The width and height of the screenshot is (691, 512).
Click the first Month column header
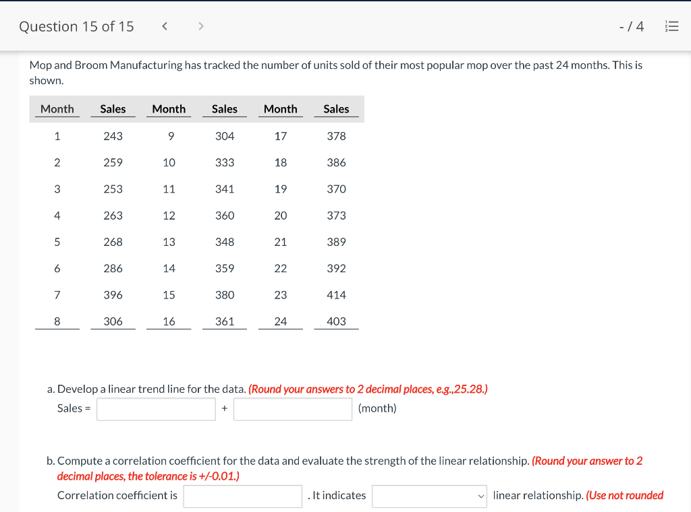click(57, 108)
